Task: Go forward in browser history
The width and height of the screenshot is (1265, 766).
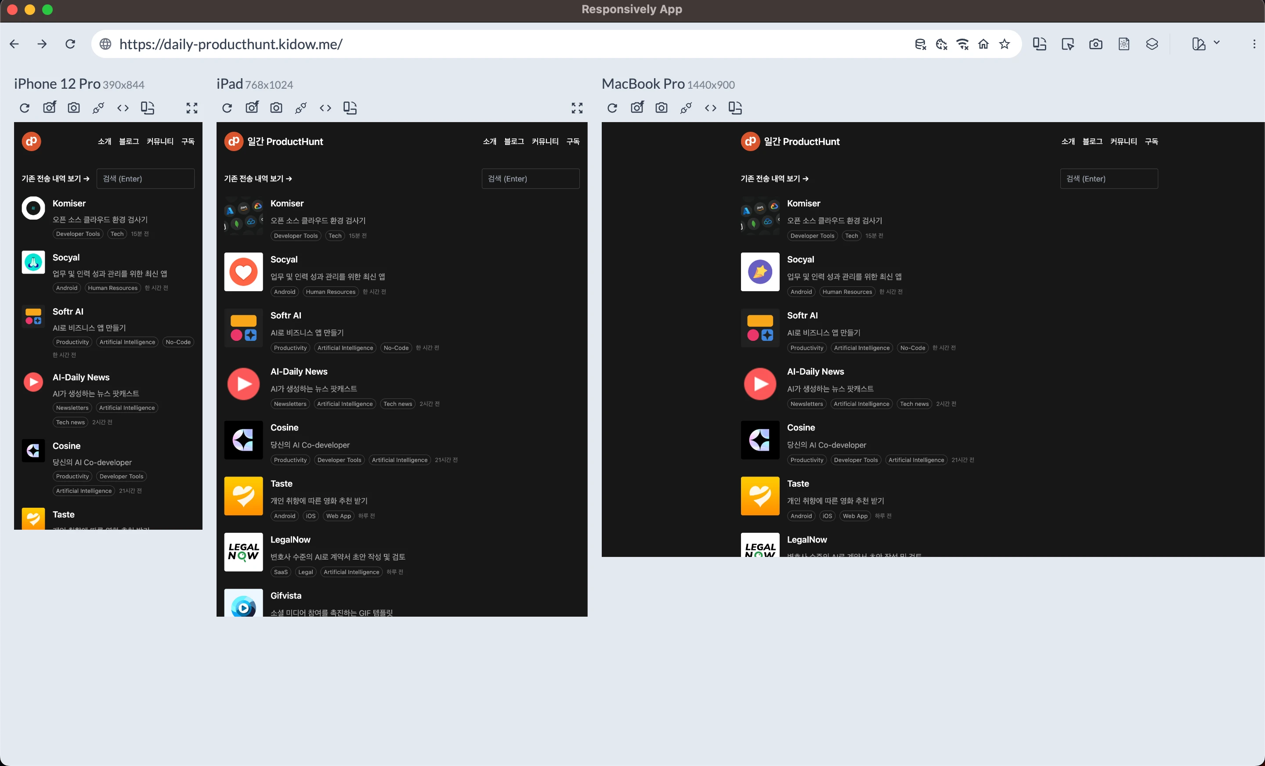Action: (42, 44)
